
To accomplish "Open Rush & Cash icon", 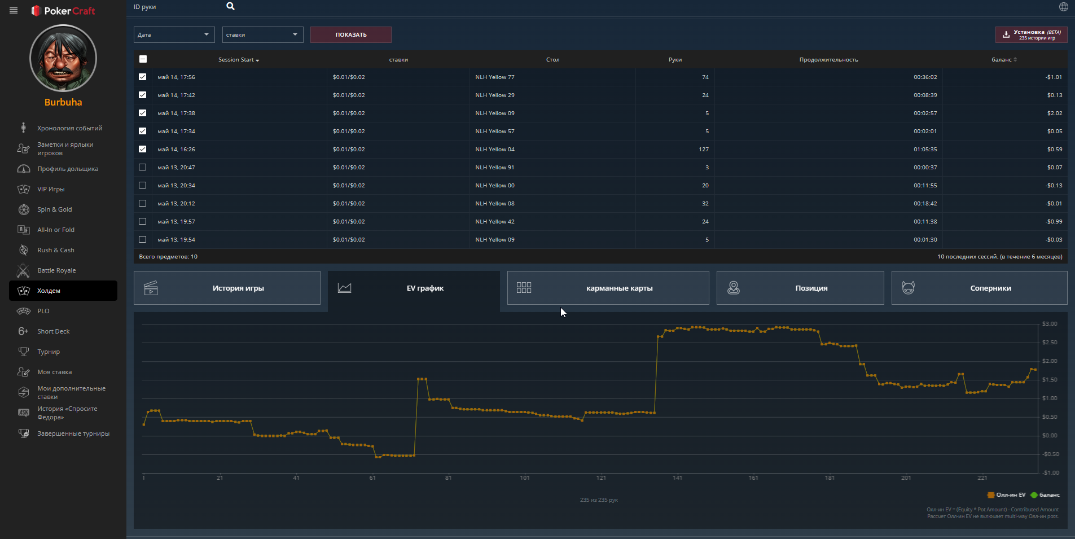I will [24, 250].
